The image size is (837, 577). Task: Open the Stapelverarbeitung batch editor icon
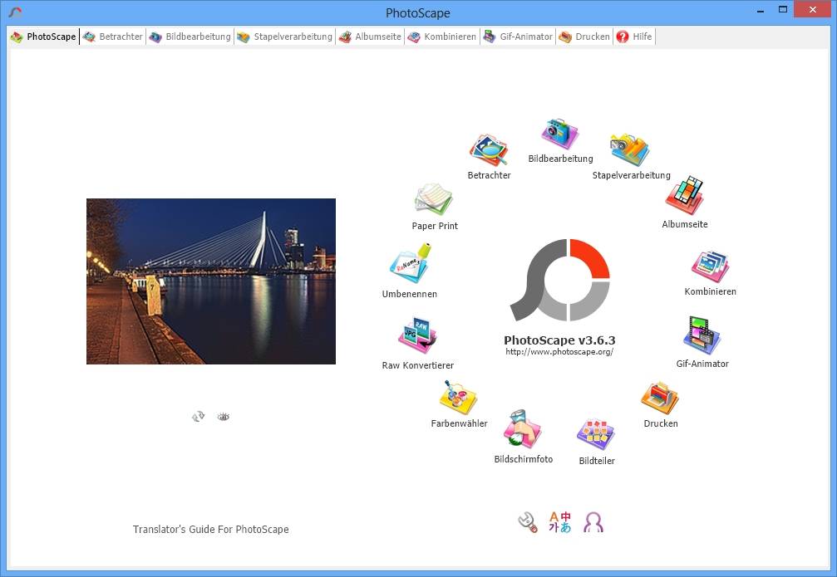pos(629,150)
